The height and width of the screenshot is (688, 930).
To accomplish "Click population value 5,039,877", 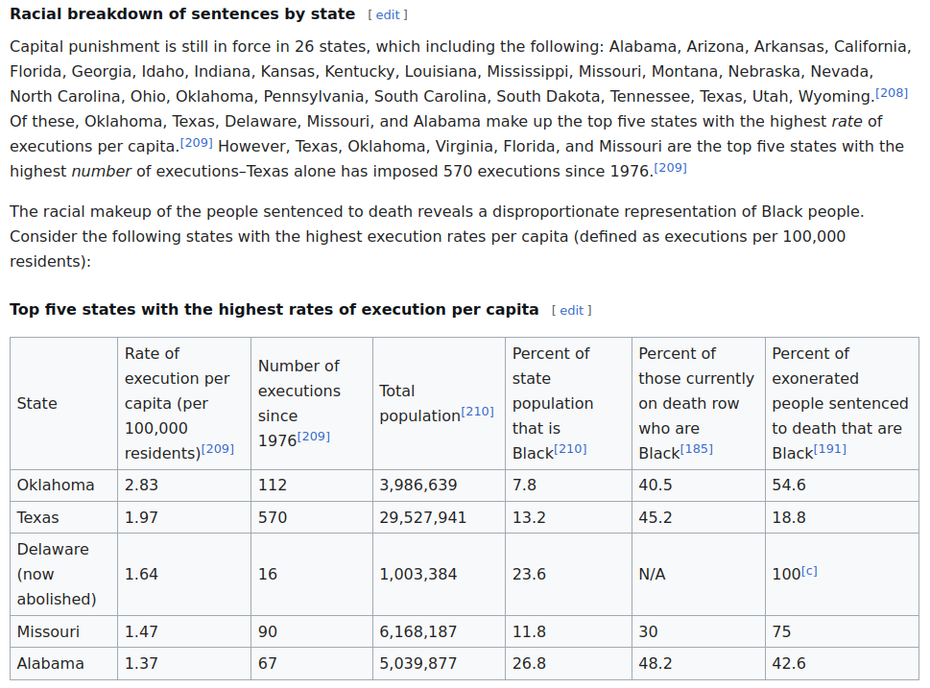I will pos(418,663).
